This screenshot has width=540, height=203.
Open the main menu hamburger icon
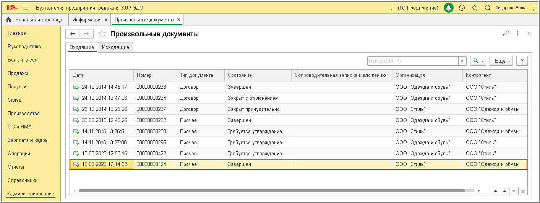point(26,8)
